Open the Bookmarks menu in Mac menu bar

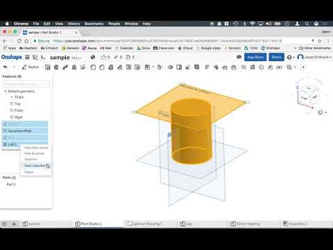click(94, 24)
